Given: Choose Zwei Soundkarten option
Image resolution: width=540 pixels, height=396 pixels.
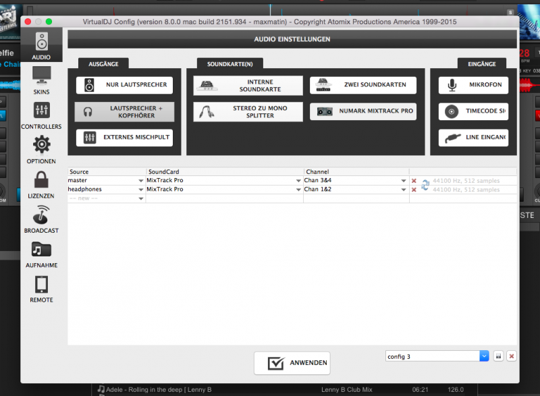Looking at the screenshot, I should [x=363, y=85].
